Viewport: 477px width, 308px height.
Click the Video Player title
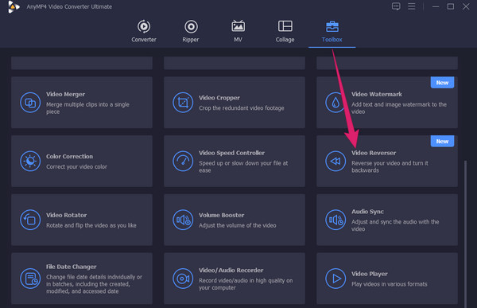coord(370,274)
